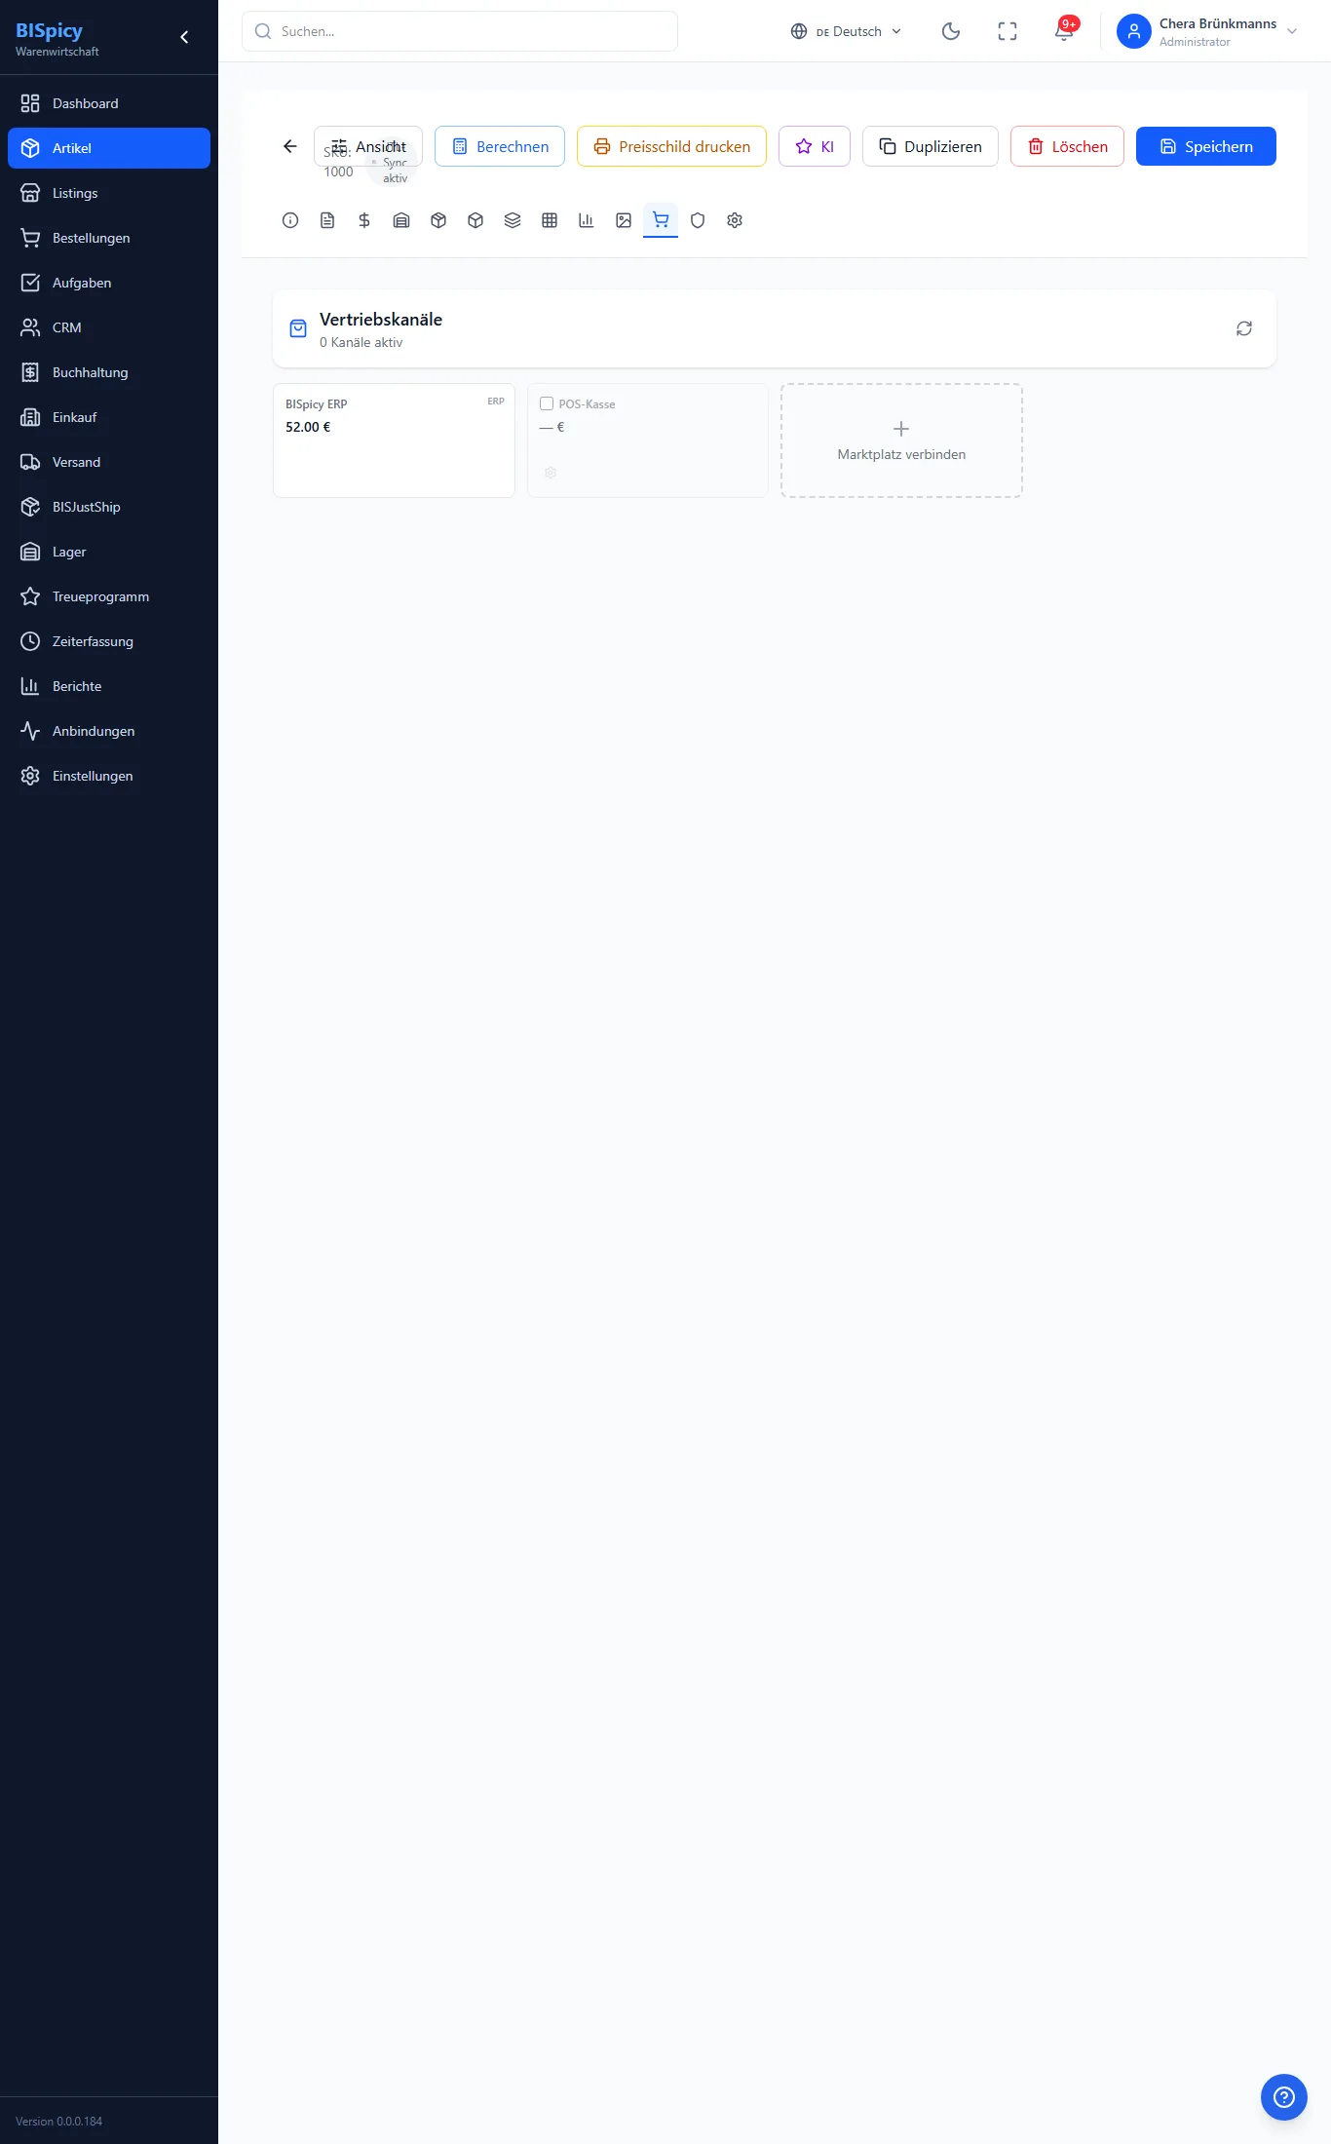Open the document description tab icon
Screen dimensions: 1331x2144
pos(327,220)
